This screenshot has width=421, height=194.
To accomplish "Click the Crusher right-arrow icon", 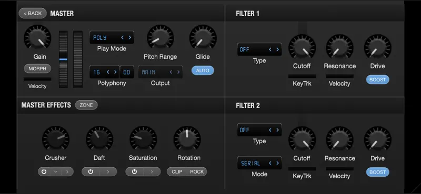I will point(67,172).
